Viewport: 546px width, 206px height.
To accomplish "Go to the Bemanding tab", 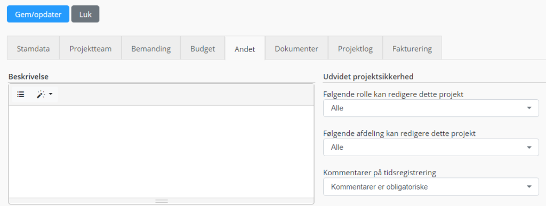I will click(151, 48).
